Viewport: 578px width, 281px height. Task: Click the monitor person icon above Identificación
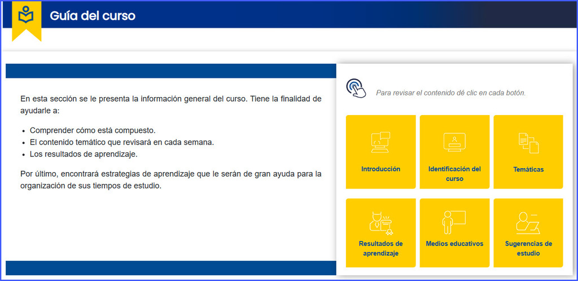click(454, 142)
